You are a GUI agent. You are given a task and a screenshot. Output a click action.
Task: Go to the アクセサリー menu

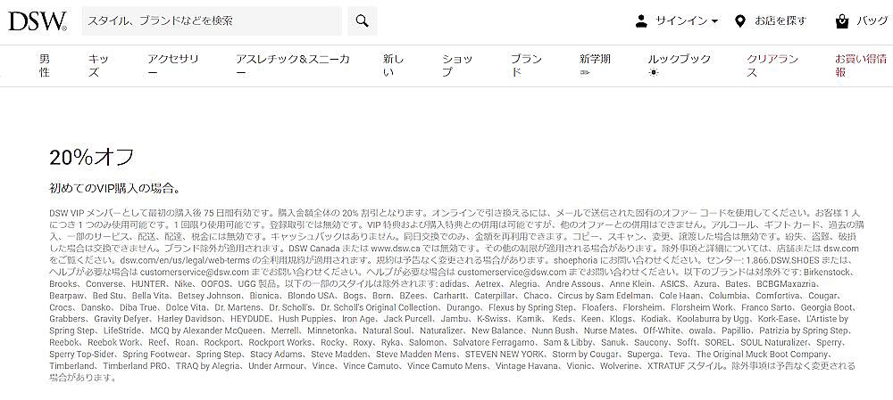coord(172,65)
